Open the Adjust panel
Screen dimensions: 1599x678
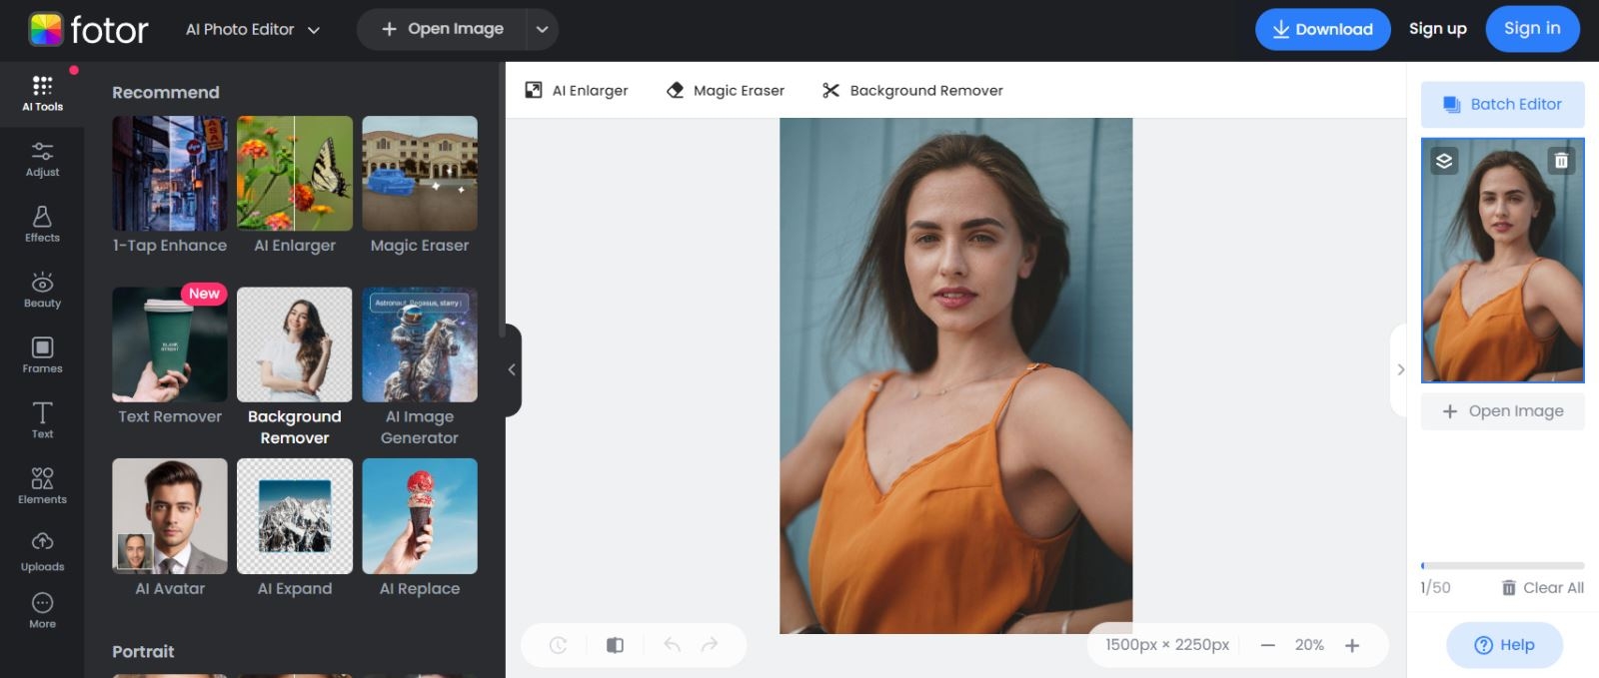click(42, 159)
